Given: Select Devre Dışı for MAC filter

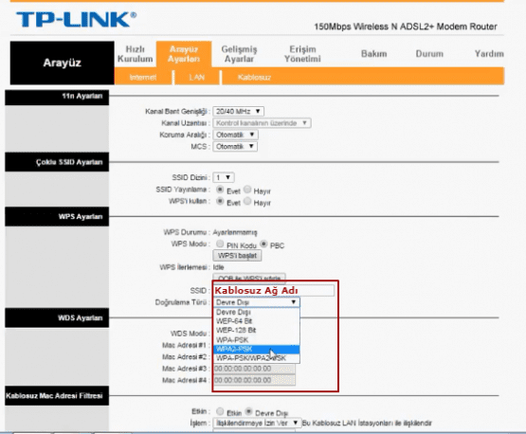Looking at the screenshot, I should pos(248,411).
